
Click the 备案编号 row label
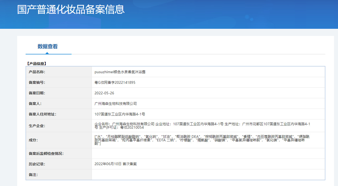coord(37,82)
